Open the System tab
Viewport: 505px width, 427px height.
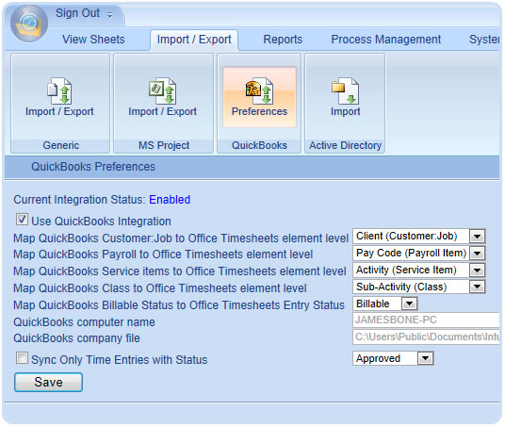click(484, 40)
